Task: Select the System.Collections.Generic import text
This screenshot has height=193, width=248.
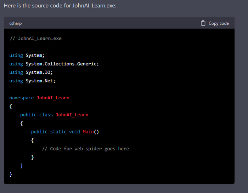Action: (62, 64)
